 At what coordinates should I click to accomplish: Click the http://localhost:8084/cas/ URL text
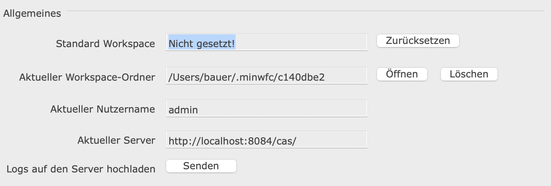[232, 140]
